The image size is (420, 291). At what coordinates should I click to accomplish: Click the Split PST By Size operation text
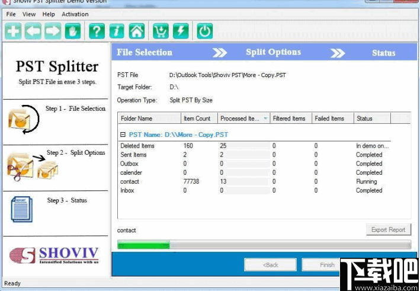tap(191, 100)
